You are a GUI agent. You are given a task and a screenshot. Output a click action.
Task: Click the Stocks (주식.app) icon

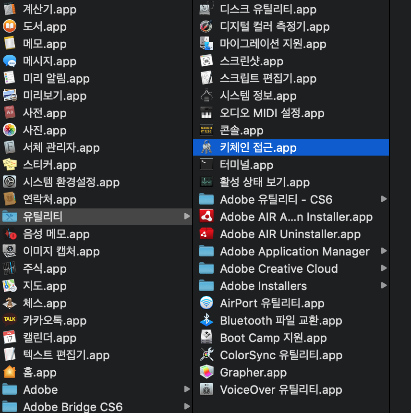click(10, 268)
